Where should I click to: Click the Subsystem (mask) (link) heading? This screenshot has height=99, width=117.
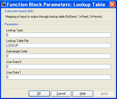(19, 11)
